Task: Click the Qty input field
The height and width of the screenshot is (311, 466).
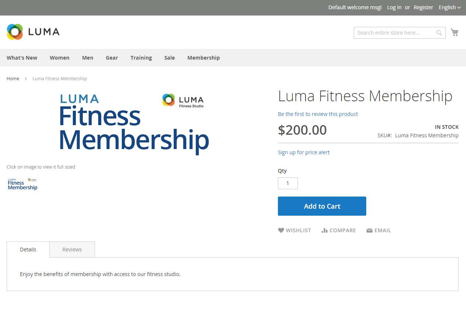Action: pyautogui.click(x=288, y=183)
